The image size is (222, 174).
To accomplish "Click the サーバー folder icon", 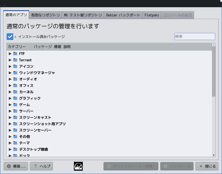I will point(15,111).
